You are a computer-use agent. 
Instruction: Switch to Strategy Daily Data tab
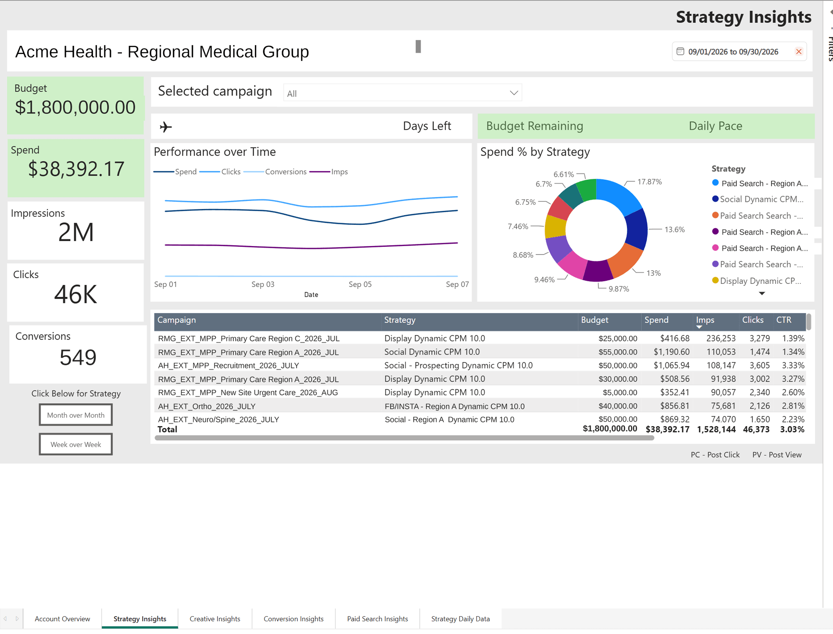pyautogui.click(x=460, y=618)
